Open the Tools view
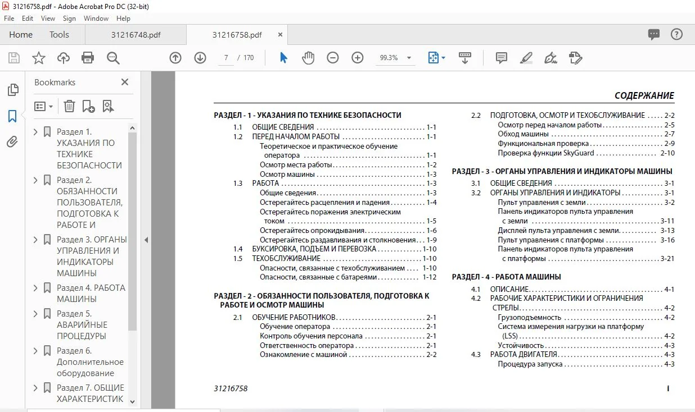The image size is (695, 412). click(x=59, y=35)
